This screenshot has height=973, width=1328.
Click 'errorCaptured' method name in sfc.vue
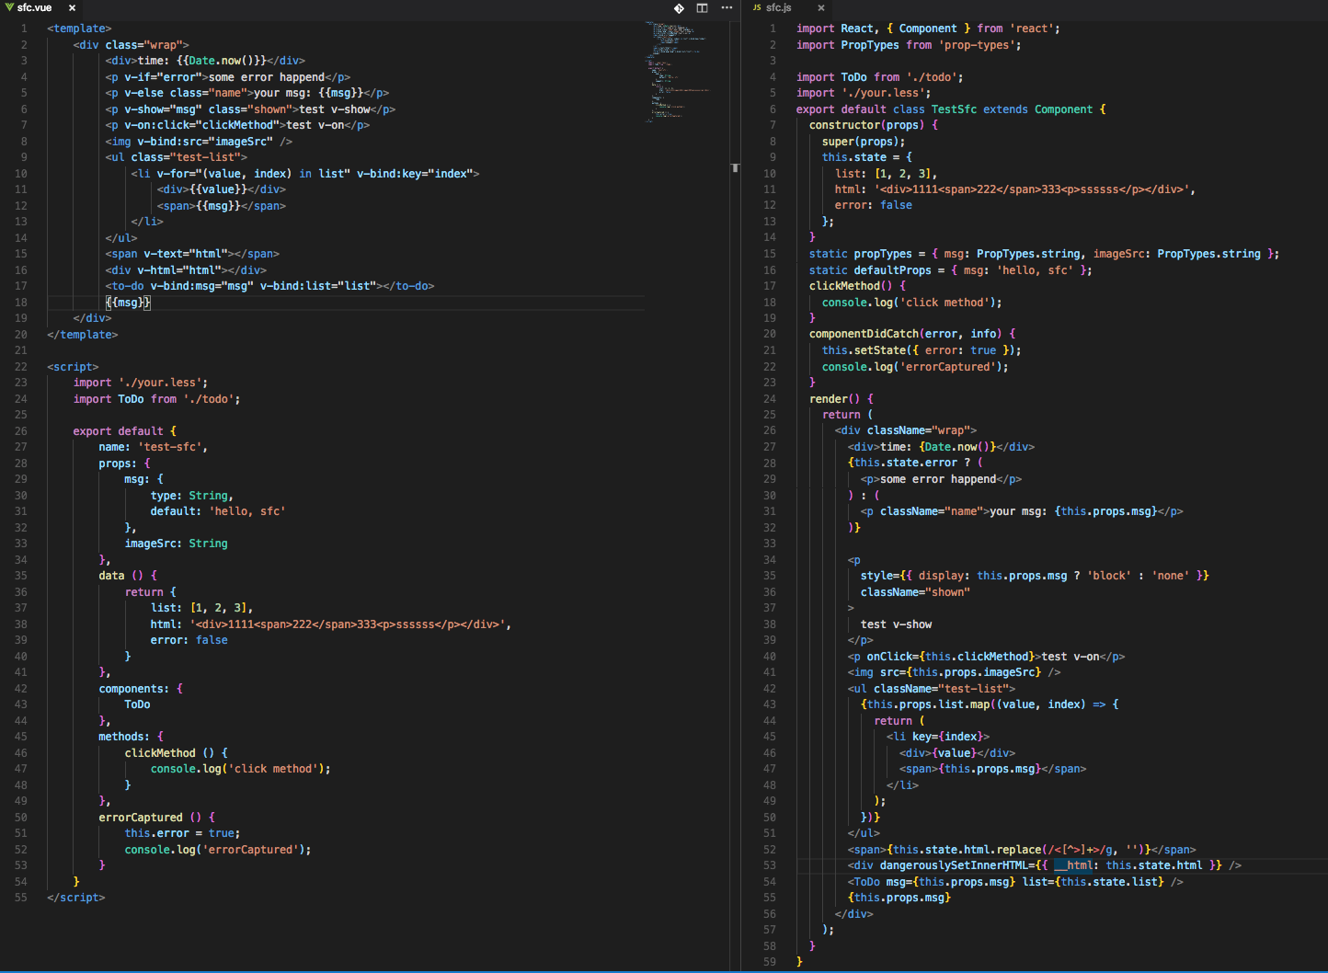[x=141, y=817]
